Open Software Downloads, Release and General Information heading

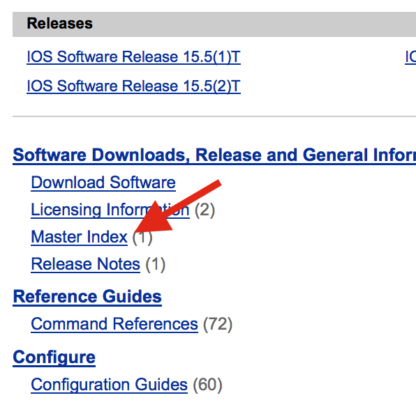point(214,155)
